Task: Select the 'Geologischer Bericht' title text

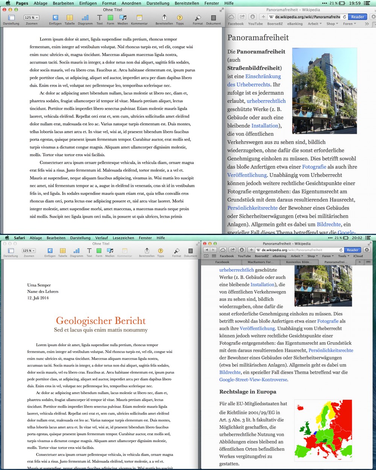Action: pos(101,321)
